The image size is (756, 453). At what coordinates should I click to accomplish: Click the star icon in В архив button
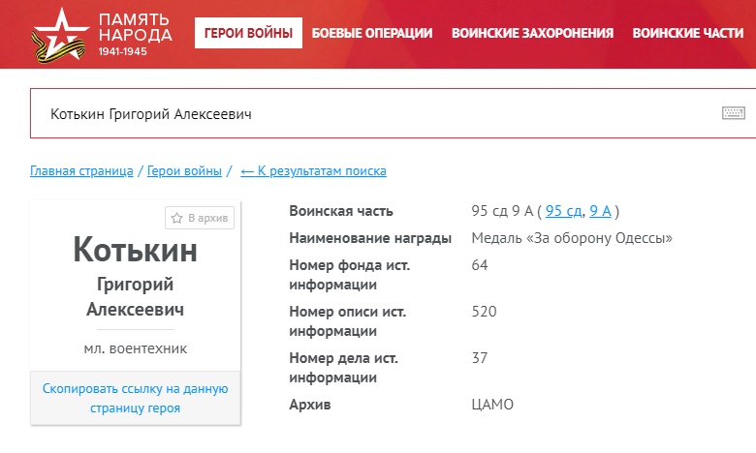click(177, 218)
